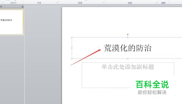Click the 编辑 ribbon group label

(x=163, y=3)
